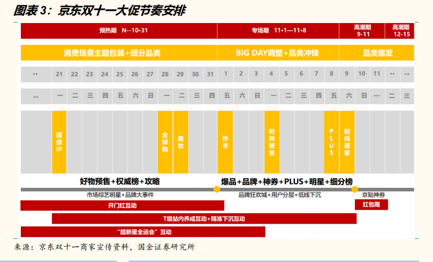Click the date cell 28
The width and height of the screenshot is (433, 262).
click(165, 74)
